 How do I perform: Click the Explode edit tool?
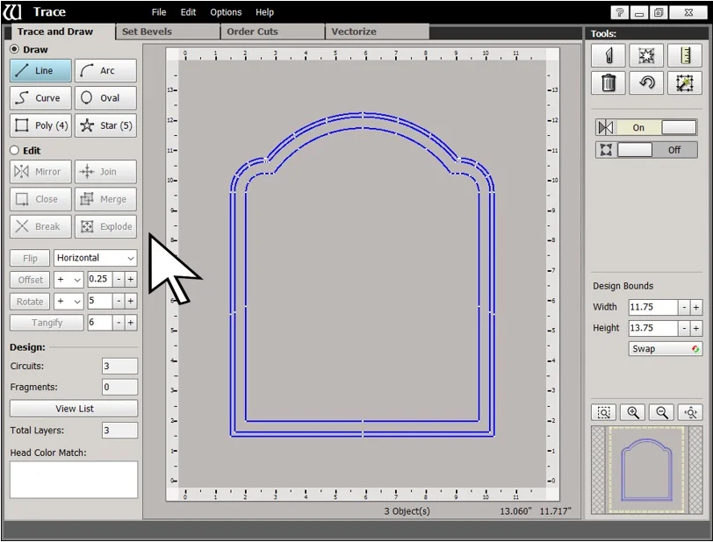click(x=105, y=226)
